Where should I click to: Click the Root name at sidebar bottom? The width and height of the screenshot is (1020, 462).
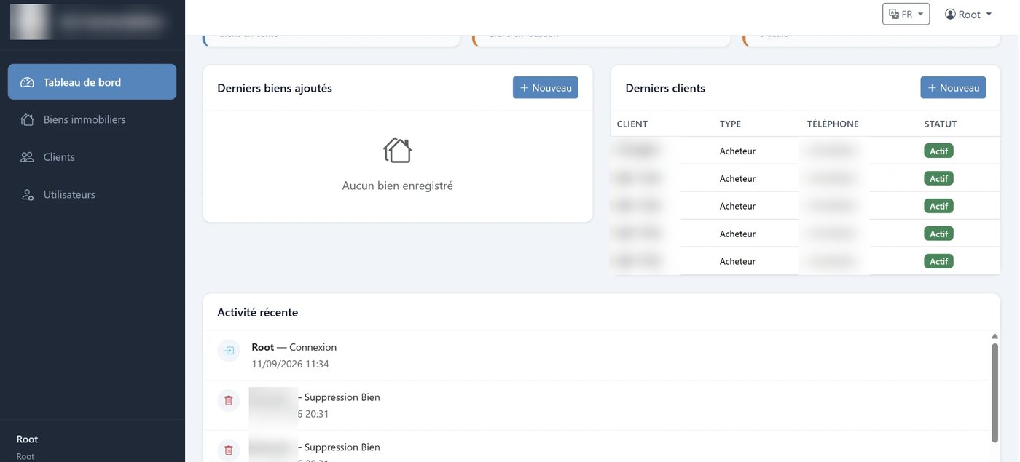(x=27, y=439)
